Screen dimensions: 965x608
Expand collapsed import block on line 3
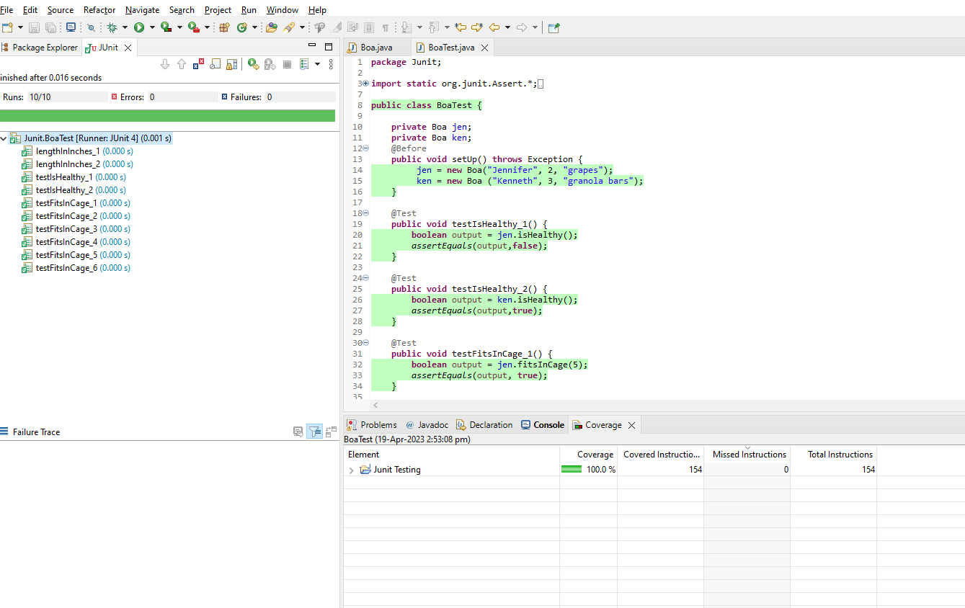point(365,84)
